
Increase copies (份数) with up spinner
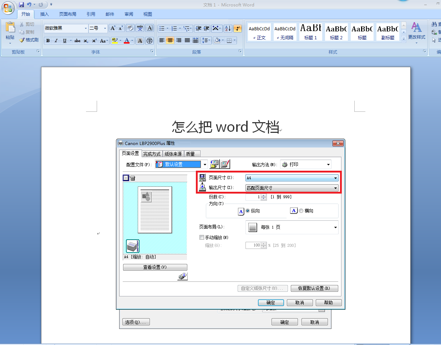(x=264, y=195)
